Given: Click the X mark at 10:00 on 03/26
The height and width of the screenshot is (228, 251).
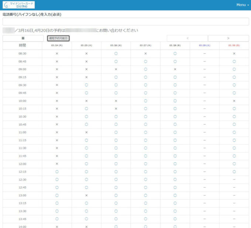Looking at the screenshot, I should click(x=116, y=101).
